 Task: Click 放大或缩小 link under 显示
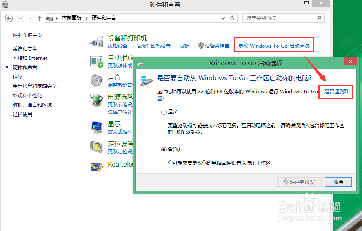pos(120,132)
